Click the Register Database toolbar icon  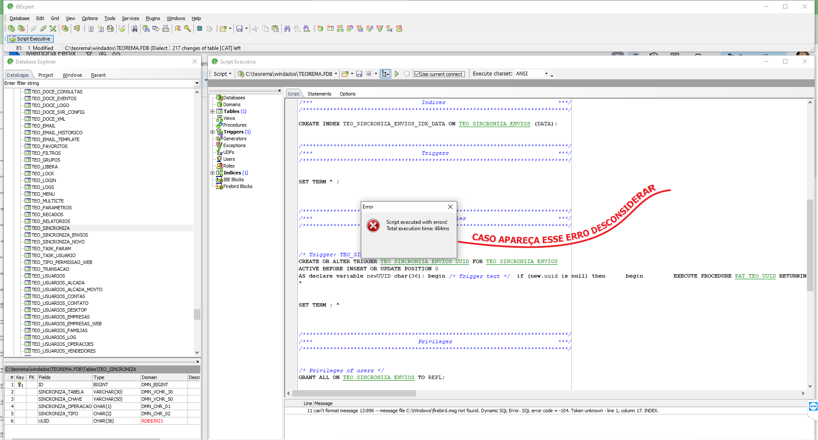pos(12,29)
